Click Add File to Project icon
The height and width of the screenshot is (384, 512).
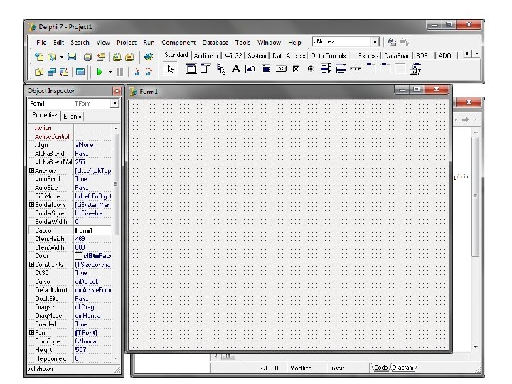(117, 57)
